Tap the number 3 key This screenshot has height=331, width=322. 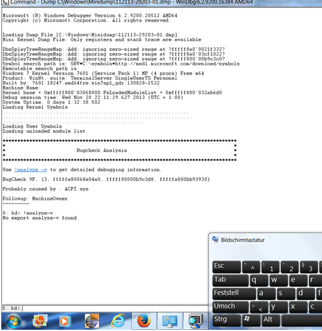[x=309, y=267]
